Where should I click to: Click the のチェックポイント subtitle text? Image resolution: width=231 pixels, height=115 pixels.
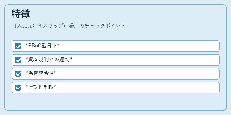point(102,26)
